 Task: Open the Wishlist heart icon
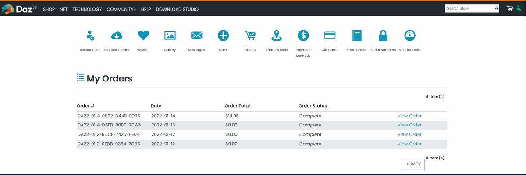tap(143, 35)
